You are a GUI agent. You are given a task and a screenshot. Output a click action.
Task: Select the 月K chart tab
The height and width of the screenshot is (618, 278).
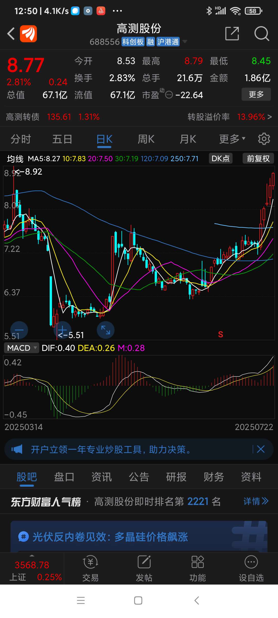click(x=188, y=139)
